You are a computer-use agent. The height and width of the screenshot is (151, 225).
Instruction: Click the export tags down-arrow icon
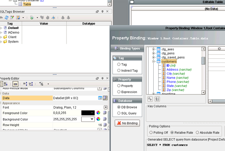(68, 18)
